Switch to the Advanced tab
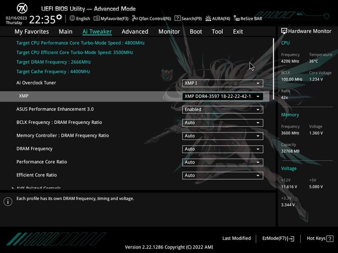The width and height of the screenshot is (338, 253). [135, 32]
